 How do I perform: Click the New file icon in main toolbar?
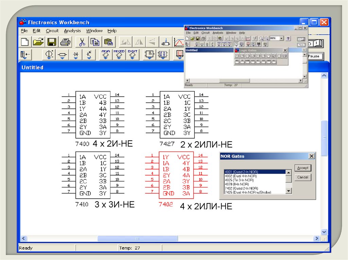(25, 42)
